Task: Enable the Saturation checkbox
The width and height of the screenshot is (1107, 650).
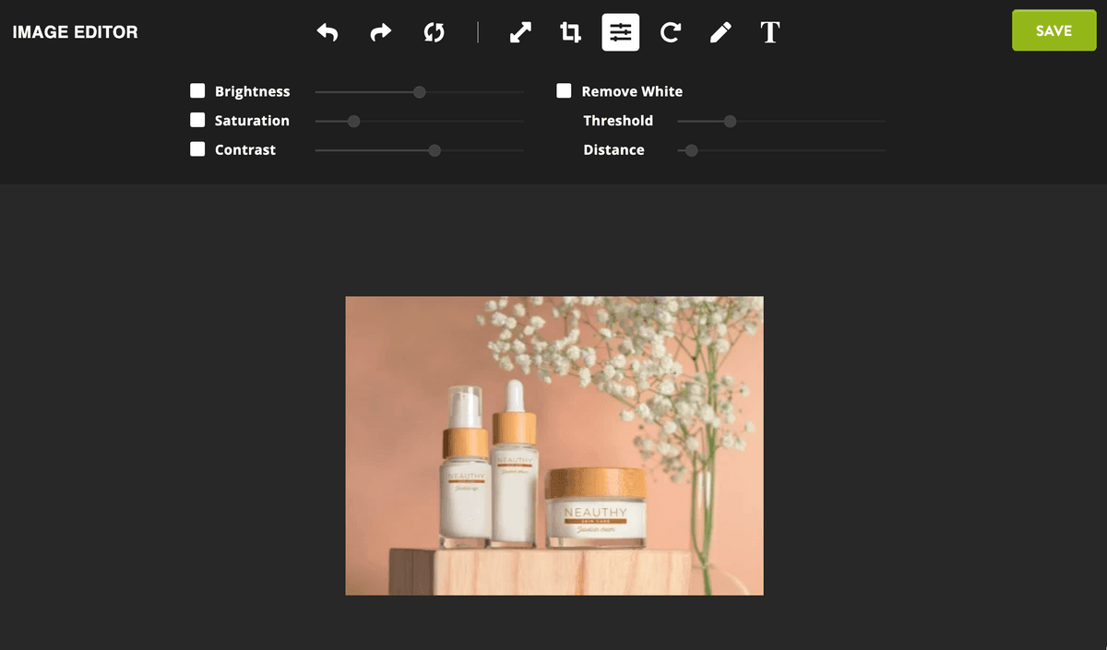Action: (x=197, y=120)
